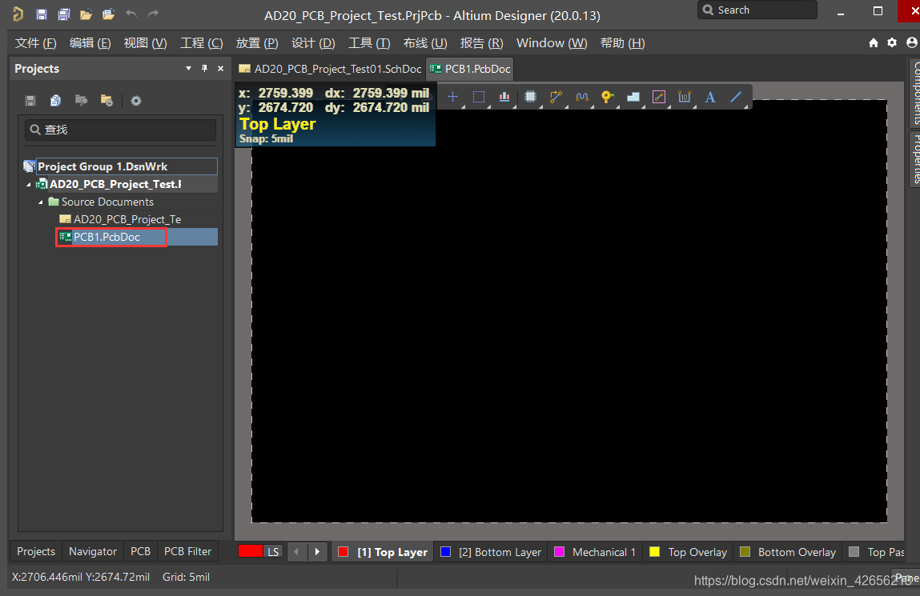The width and height of the screenshot is (920, 596).
Task: Switch to the AD20_PCB_Project_Test01.SchDoc tab
Action: tap(330, 69)
